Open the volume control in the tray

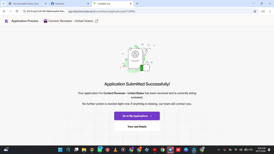tap(241, 150)
